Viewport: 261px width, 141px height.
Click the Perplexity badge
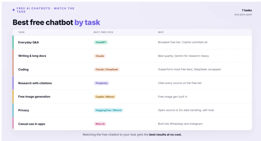[x=101, y=83]
